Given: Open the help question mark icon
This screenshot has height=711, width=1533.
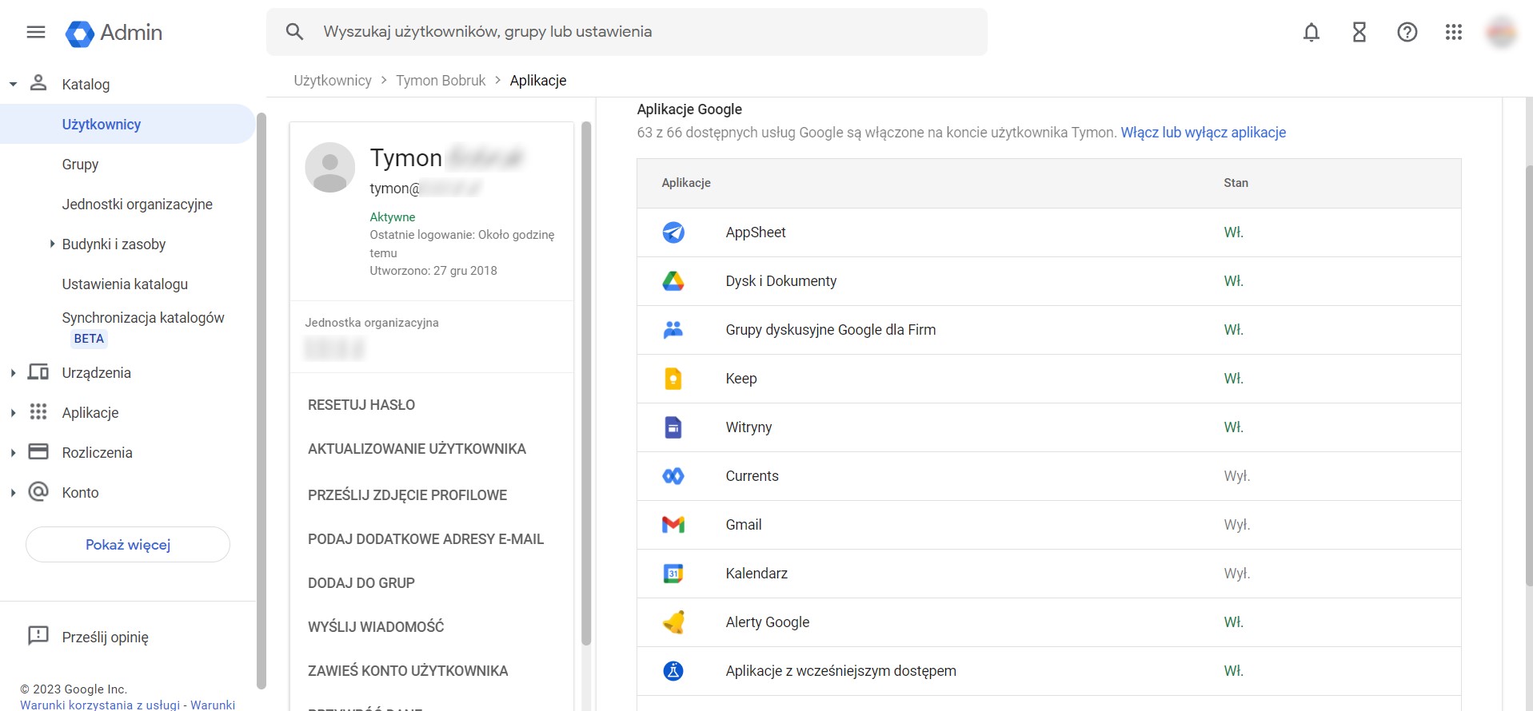Looking at the screenshot, I should point(1407,32).
